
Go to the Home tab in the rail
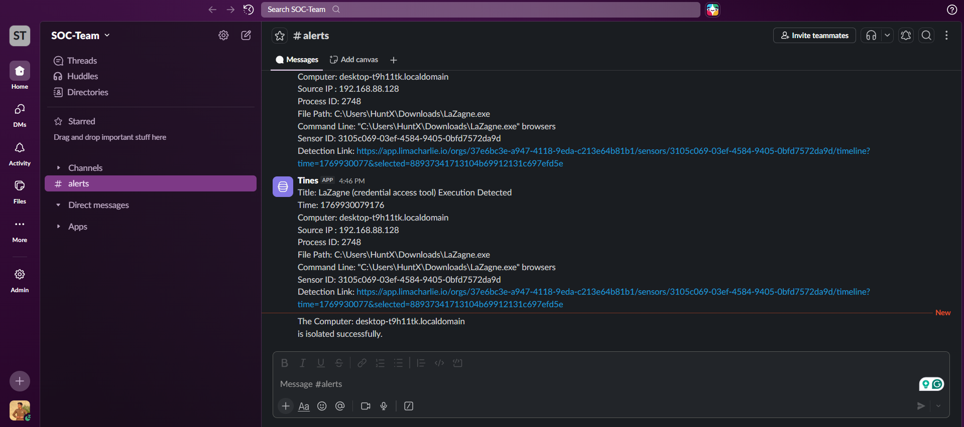(x=20, y=76)
